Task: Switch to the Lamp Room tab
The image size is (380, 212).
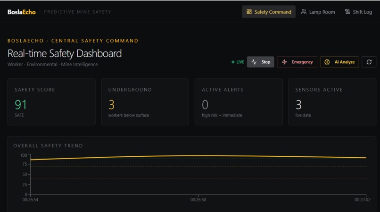Action: click(318, 12)
